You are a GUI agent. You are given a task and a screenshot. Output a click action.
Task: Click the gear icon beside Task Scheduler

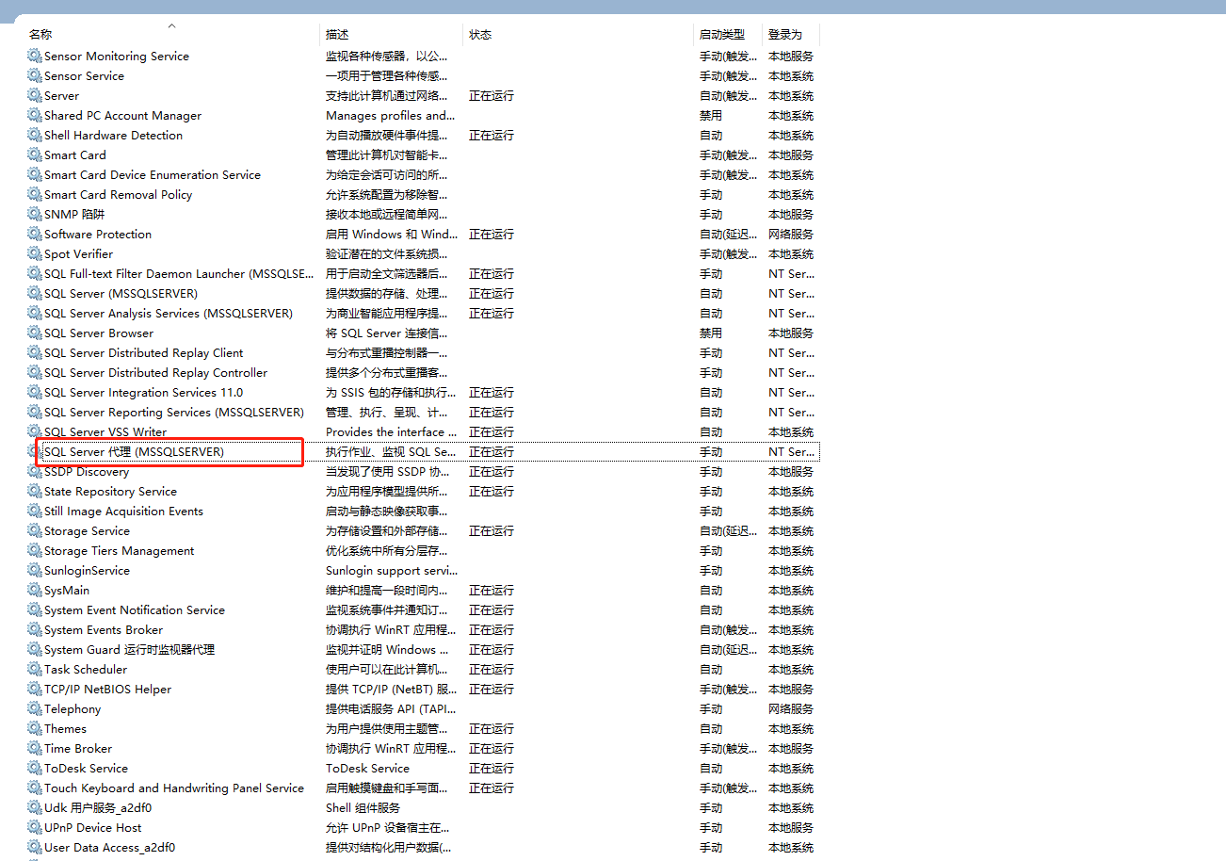(x=35, y=670)
